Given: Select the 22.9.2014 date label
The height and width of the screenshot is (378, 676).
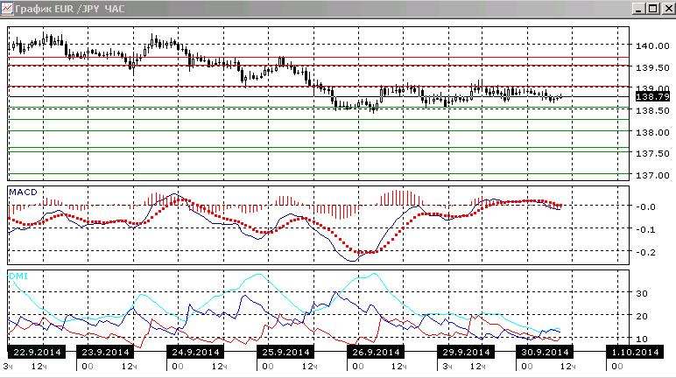Looking at the screenshot, I should [37, 352].
